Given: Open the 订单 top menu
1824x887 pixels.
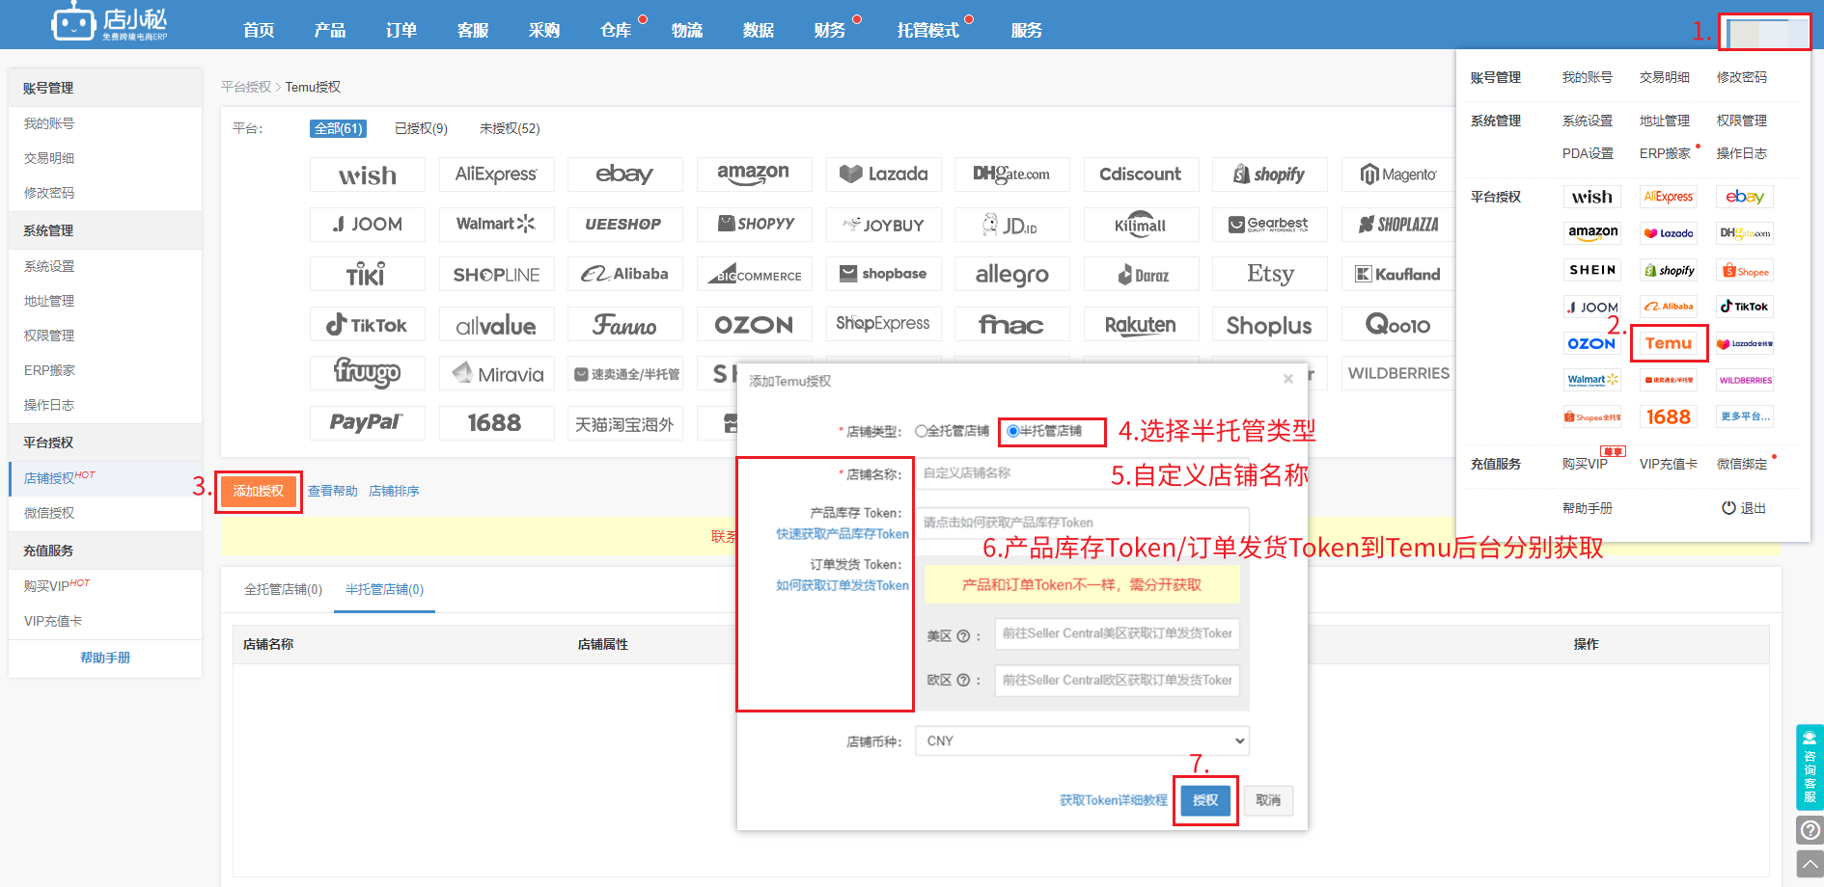Looking at the screenshot, I should tap(401, 30).
